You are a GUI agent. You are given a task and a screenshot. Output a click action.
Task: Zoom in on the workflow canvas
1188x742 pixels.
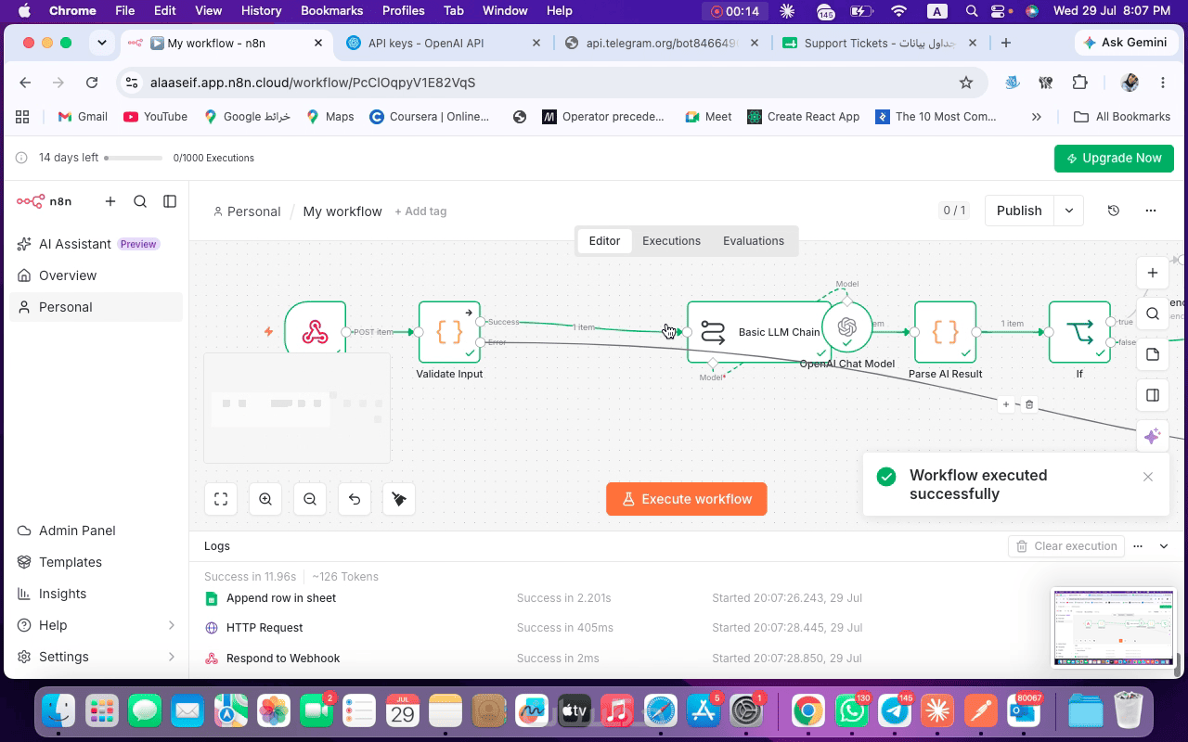[265, 499]
